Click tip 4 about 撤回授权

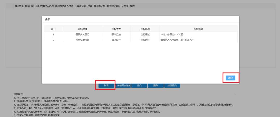[86, 108]
